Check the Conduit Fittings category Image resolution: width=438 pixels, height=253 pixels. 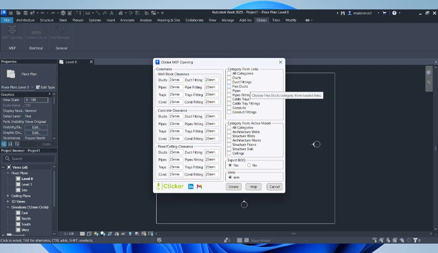pyautogui.click(x=229, y=112)
